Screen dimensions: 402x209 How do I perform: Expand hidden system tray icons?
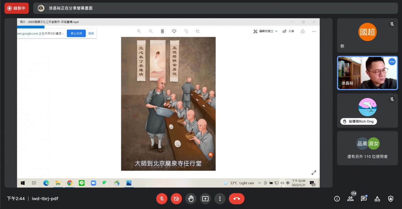pos(260,183)
